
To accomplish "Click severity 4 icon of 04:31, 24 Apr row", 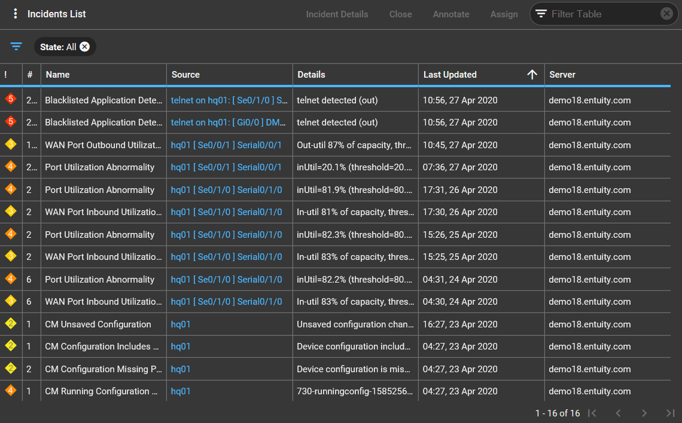I will point(11,278).
